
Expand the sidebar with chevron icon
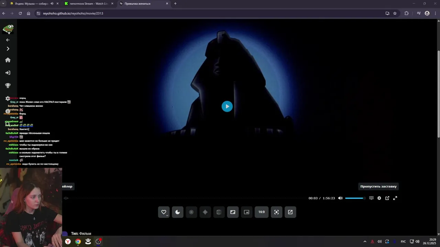pos(8,49)
